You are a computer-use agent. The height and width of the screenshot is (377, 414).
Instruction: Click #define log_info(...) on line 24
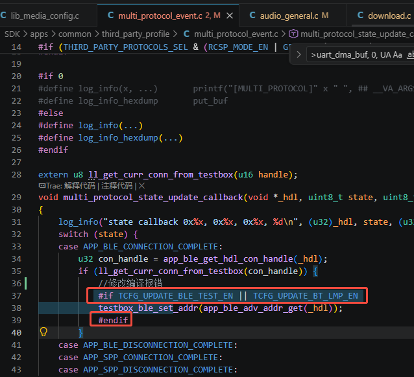(91, 126)
